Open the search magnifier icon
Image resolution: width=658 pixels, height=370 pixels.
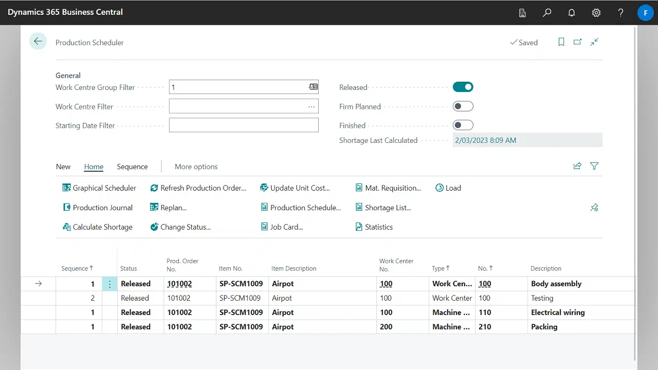coord(547,13)
